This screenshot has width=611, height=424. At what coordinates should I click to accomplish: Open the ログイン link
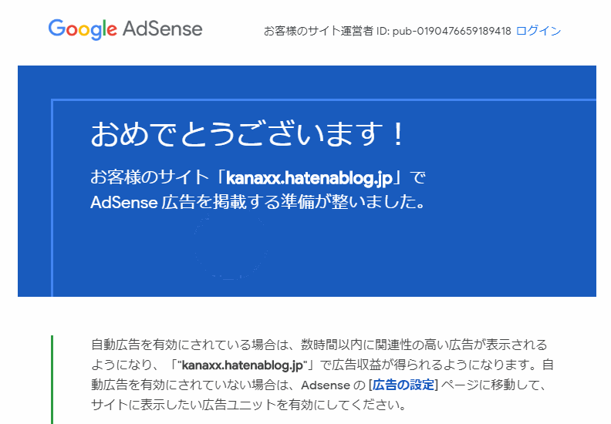pos(538,31)
